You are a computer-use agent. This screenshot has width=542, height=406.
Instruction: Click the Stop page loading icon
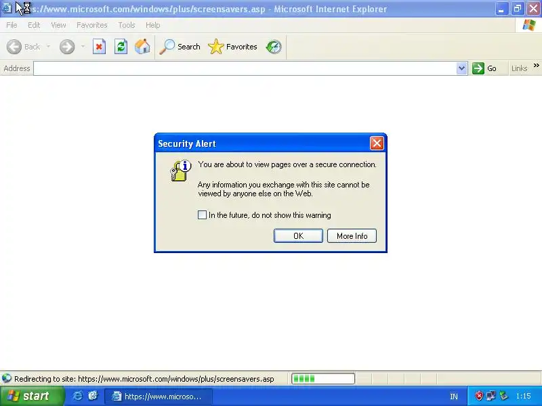[99, 47]
